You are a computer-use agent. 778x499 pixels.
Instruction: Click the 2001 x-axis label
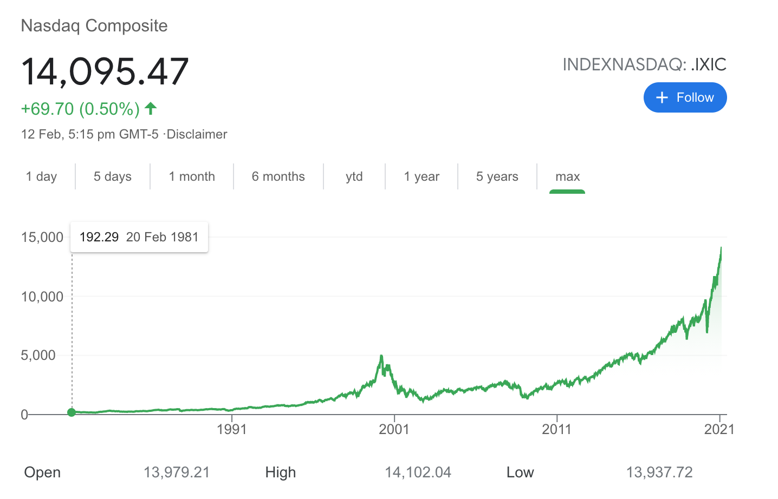coord(394,430)
